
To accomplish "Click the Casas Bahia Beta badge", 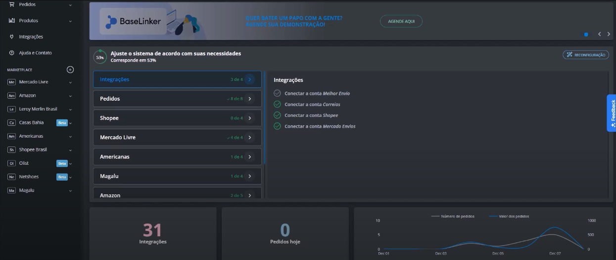I will click(x=62, y=123).
